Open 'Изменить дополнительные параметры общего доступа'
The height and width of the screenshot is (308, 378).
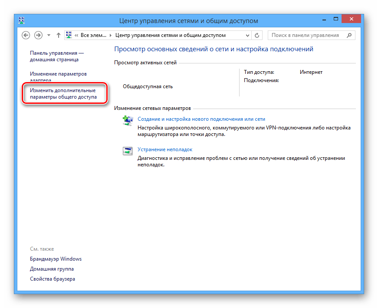[x=63, y=94]
